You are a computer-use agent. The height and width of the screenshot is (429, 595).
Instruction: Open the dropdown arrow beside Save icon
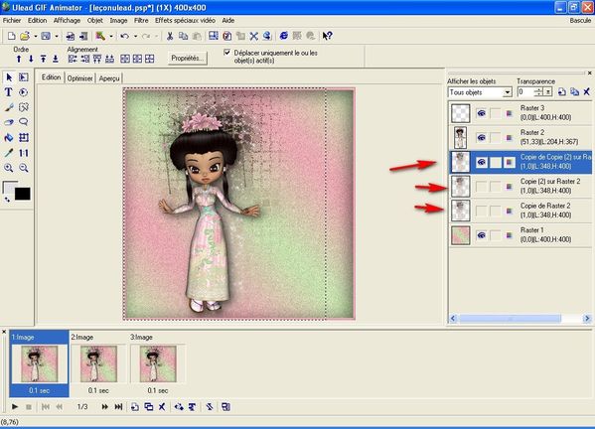[x=57, y=37]
